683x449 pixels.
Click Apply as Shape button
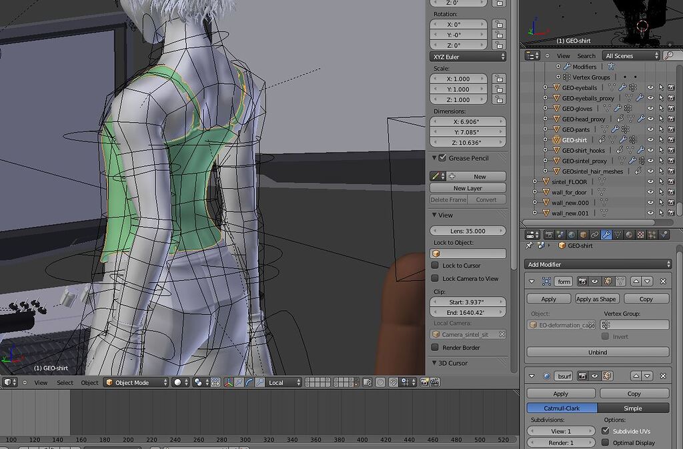coord(596,299)
